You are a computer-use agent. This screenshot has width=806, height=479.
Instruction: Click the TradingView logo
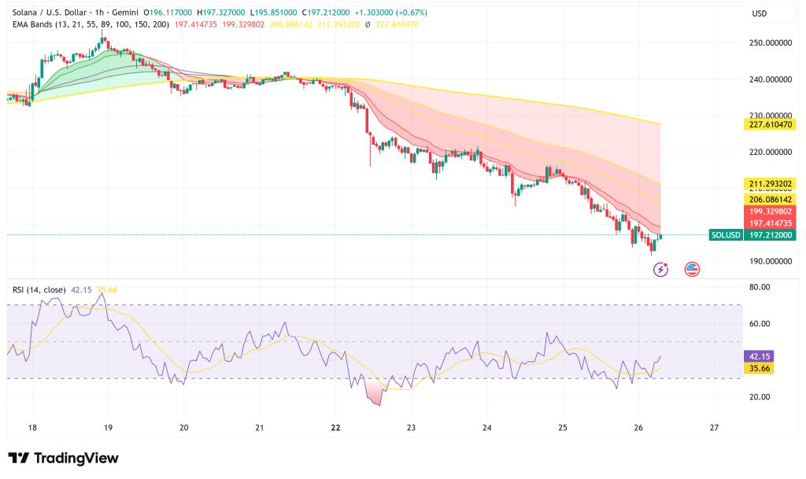coord(63,458)
